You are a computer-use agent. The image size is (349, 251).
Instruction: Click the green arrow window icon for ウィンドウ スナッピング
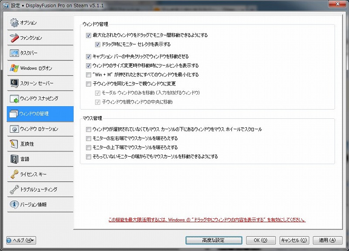coord(14,99)
